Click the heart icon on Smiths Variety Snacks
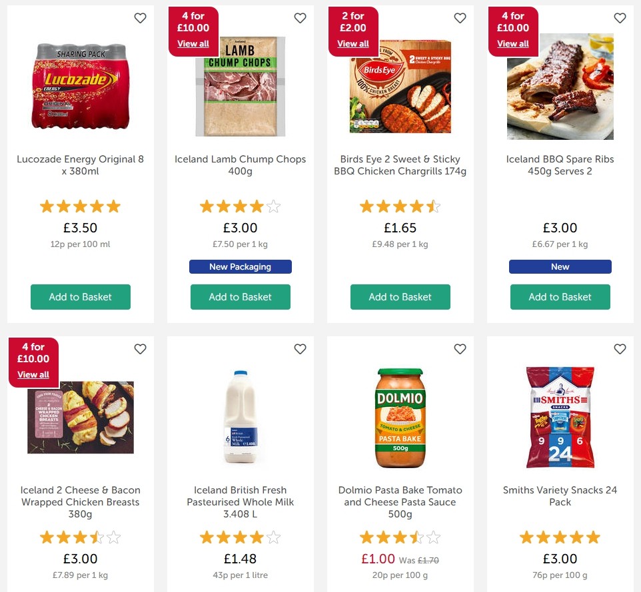 (x=620, y=349)
